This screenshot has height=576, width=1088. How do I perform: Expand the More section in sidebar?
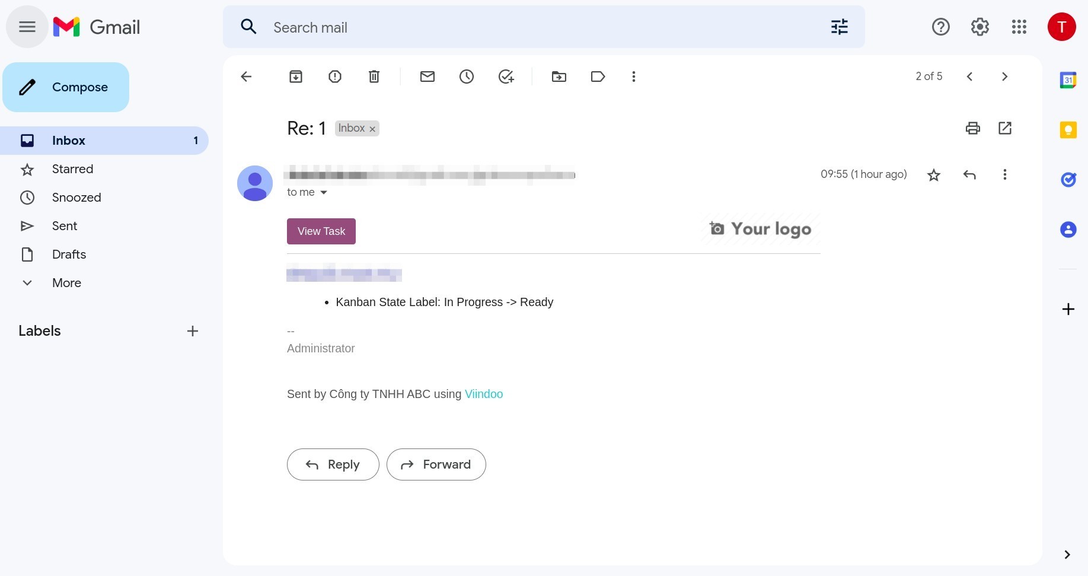(66, 283)
